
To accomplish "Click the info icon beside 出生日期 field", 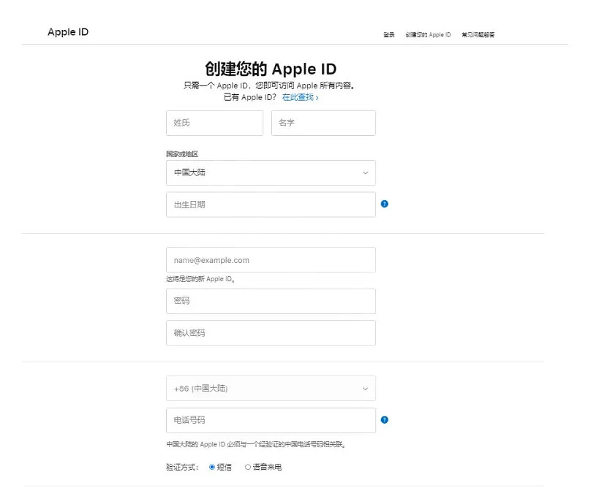I will [384, 204].
